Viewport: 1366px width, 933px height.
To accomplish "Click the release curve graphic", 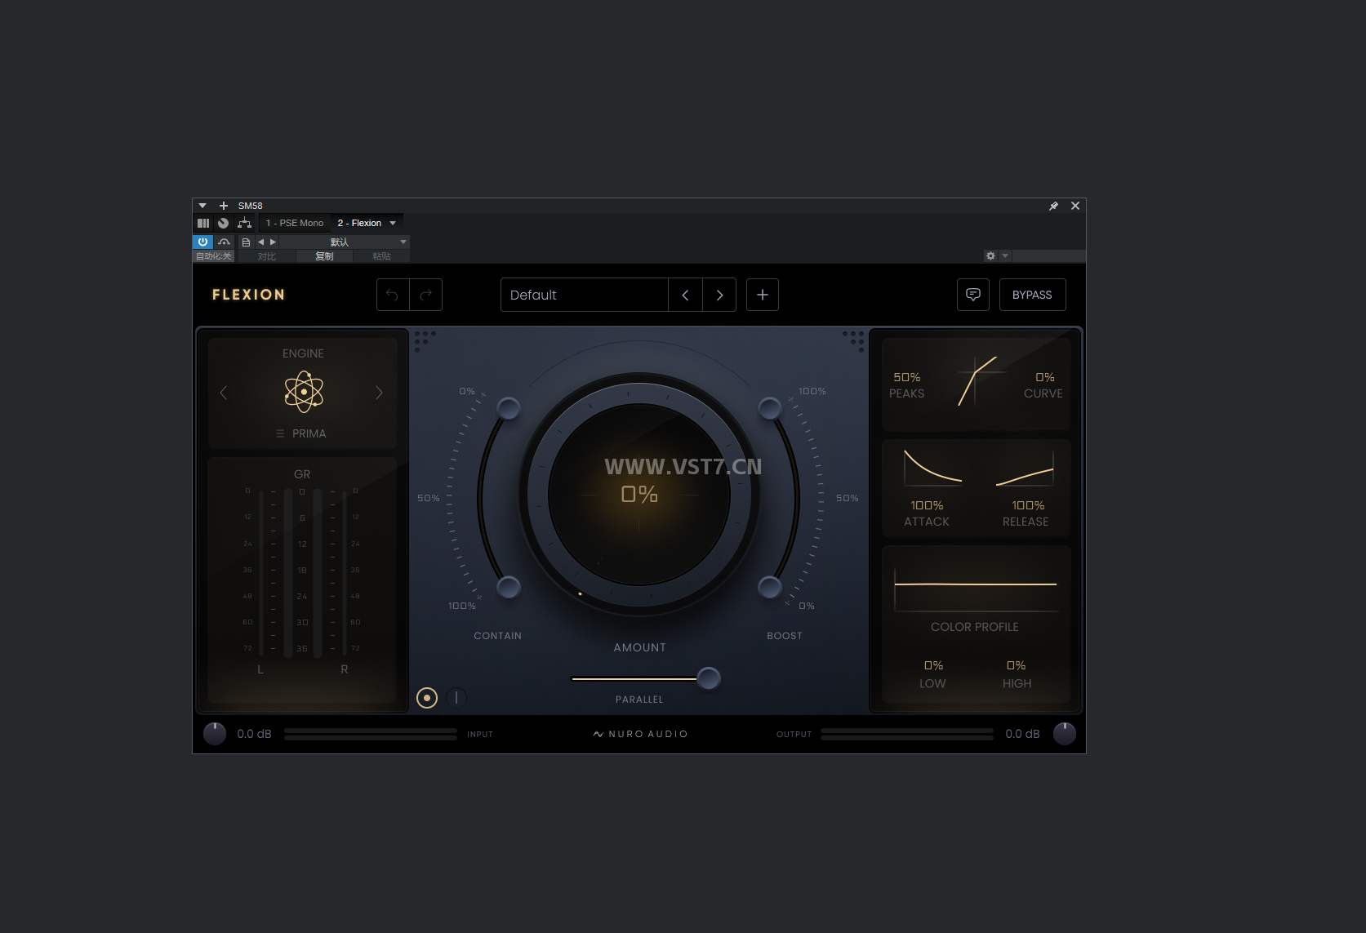I will click(x=1026, y=469).
